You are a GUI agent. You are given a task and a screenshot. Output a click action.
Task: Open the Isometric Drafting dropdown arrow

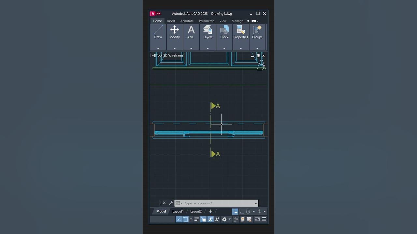265,212
